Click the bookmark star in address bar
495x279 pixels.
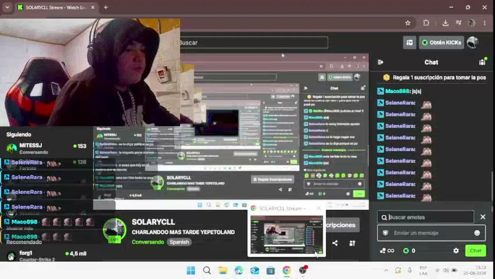[408, 23]
